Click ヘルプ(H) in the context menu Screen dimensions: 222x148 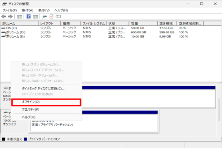[28, 117]
